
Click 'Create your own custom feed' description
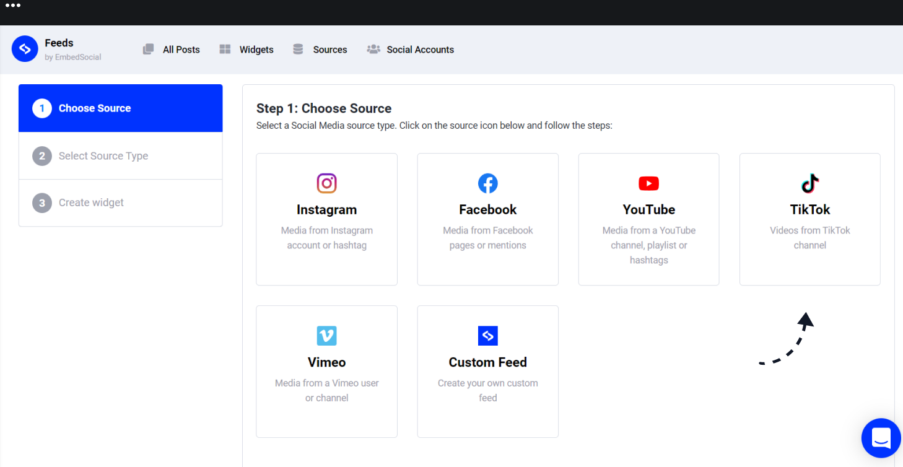point(488,390)
